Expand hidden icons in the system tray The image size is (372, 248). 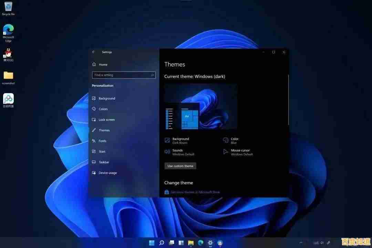point(301,242)
